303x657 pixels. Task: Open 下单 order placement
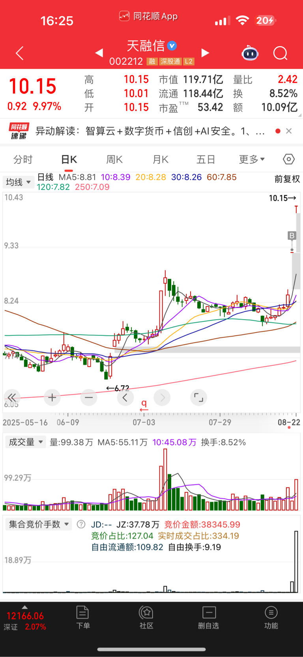click(x=83, y=618)
